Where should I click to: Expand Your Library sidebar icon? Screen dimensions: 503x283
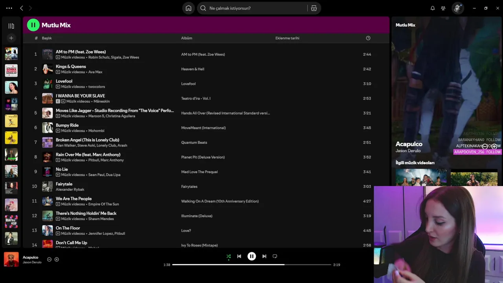pyautogui.click(x=11, y=26)
